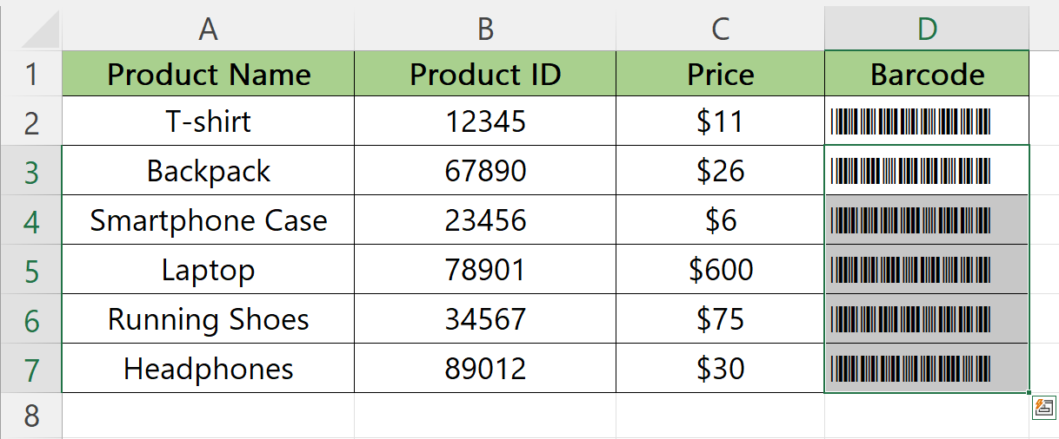The width and height of the screenshot is (1059, 439).
Task: Select row 8 header
Action: [x=31, y=415]
